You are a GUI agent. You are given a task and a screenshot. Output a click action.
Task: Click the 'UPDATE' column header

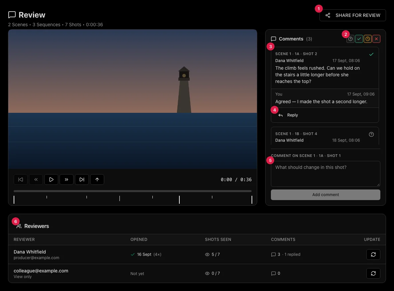[372, 239]
